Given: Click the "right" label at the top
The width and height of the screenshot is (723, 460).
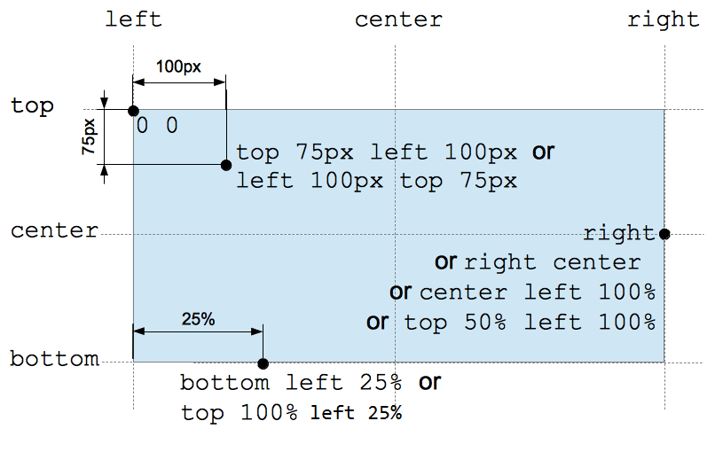Looking at the screenshot, I should click(x=663, y=19).
